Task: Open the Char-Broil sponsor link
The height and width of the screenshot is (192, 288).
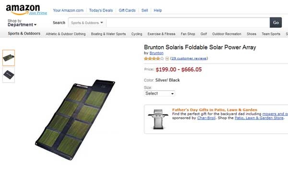Action: coord(206,118)
